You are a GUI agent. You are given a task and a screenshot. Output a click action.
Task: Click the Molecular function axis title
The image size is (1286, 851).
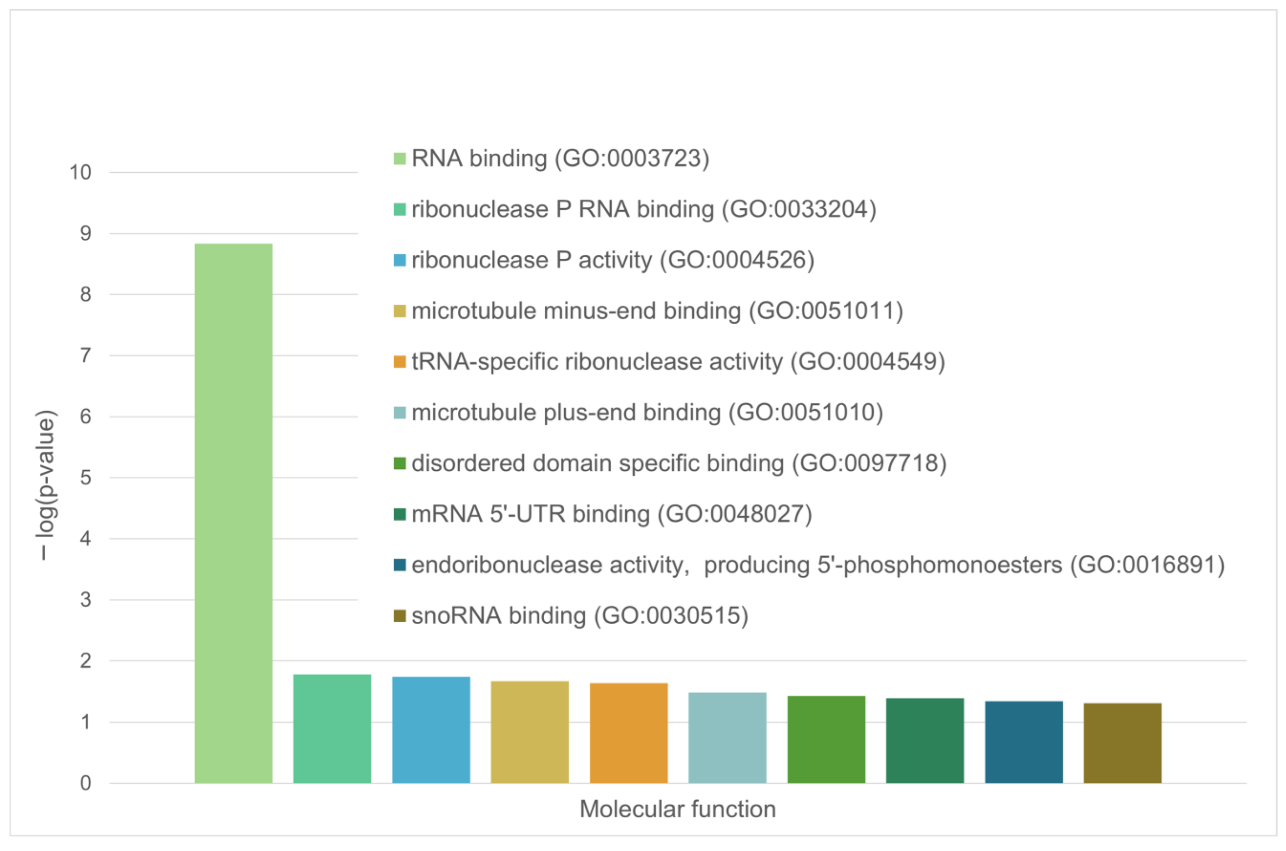click(x=678, y=809)
